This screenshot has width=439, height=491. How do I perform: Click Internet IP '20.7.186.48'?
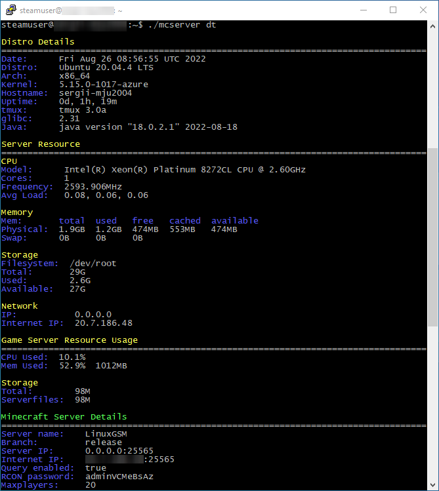tap(104, 323)
